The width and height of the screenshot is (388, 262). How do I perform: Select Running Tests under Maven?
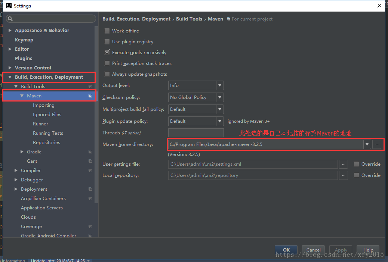pyautogui.click(x=48, y=133)
